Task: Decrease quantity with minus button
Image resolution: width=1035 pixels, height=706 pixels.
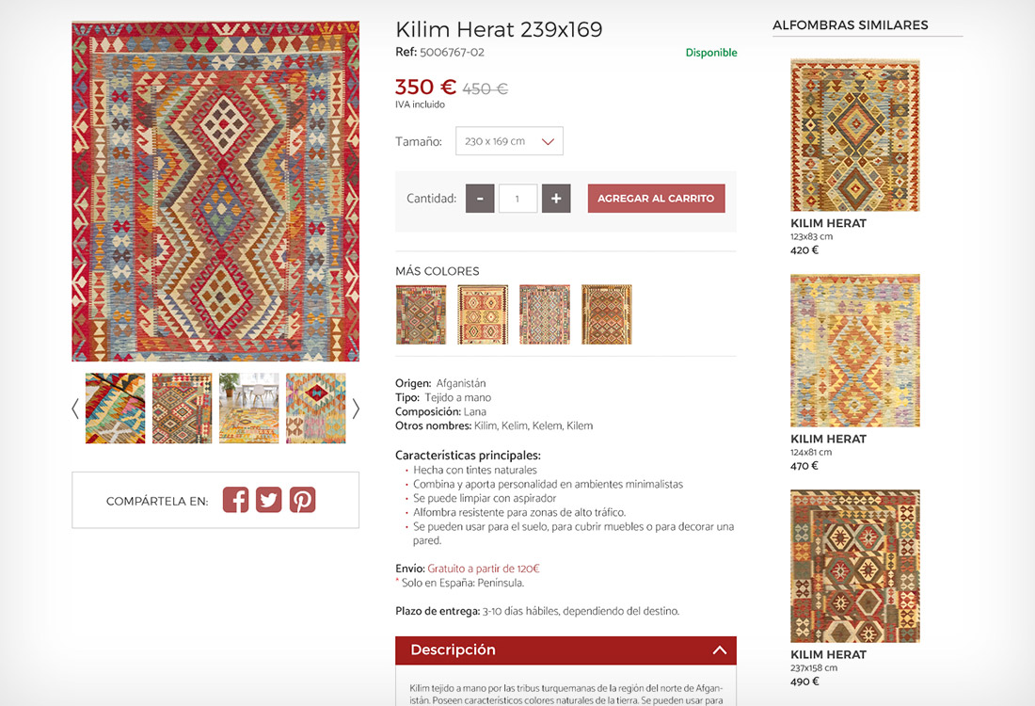Action: click(x=480, y=199)
